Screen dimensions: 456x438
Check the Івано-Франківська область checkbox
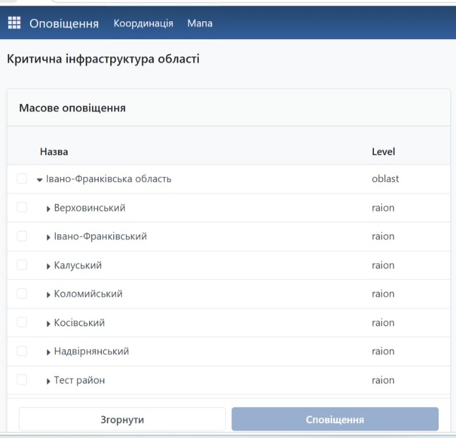tap(22, 179)
